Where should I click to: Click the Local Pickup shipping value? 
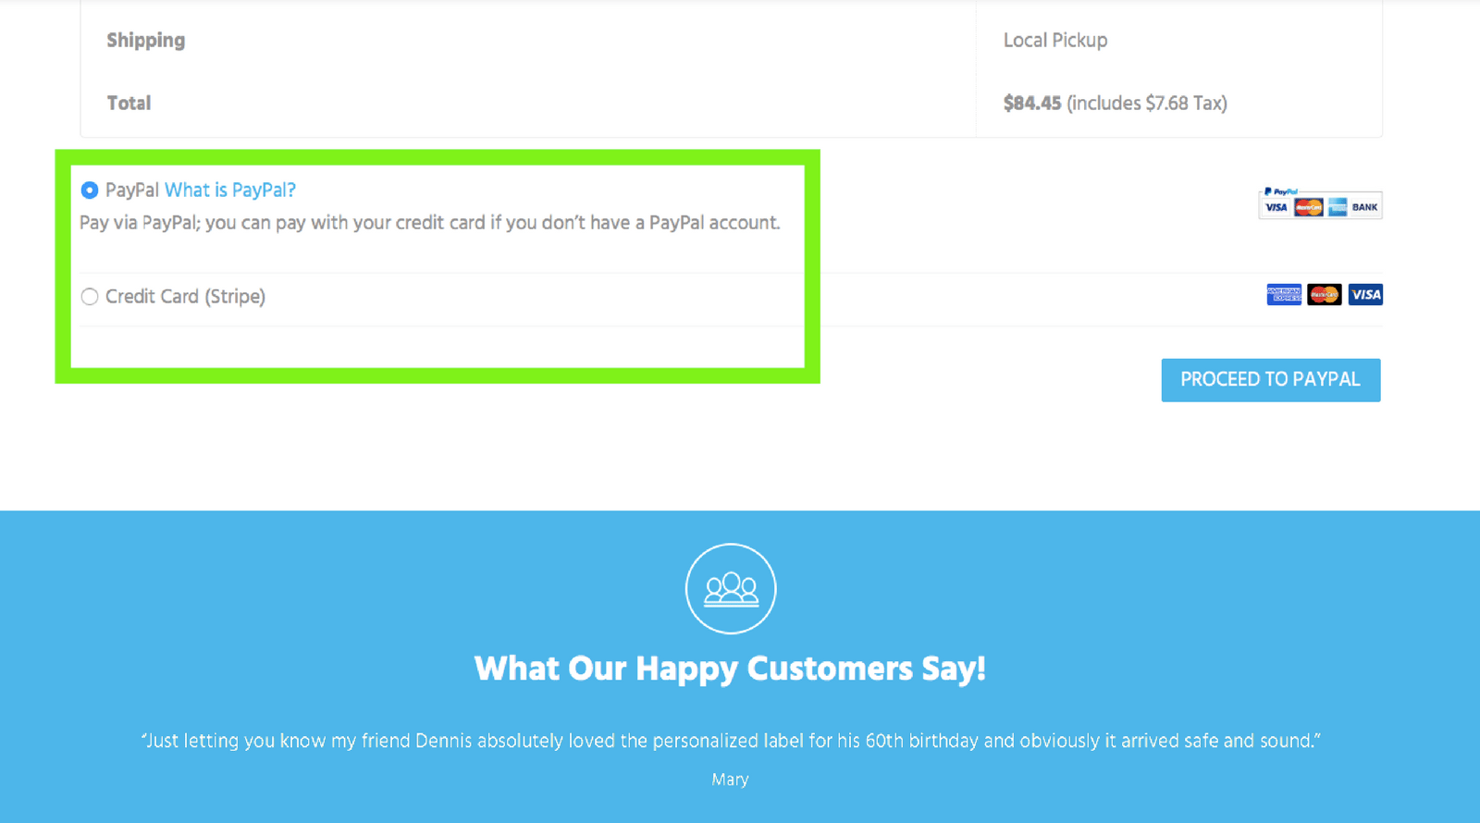[1055, 41]
